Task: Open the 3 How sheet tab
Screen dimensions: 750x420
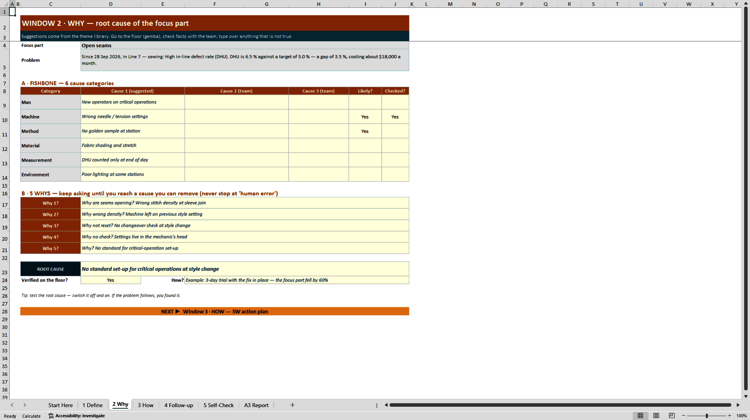Action: pos(146,405)
